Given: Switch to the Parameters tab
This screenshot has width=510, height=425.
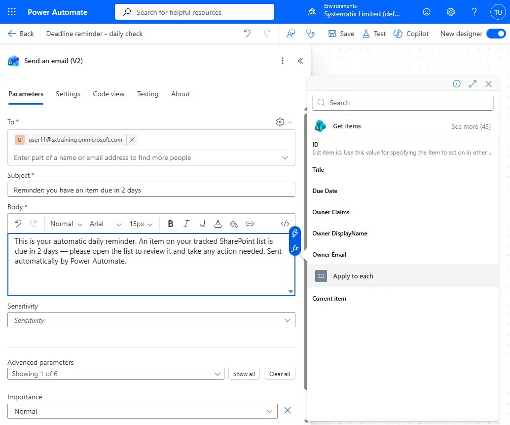Looking at the screenshot, I should coord(26,94).
